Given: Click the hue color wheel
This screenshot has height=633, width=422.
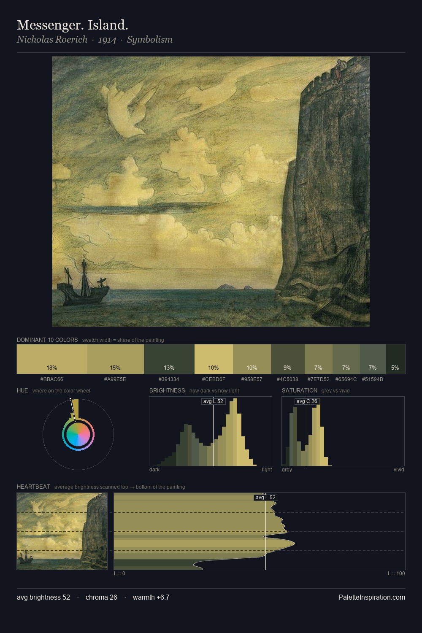Looking at the screenshot, I should pyautogui.click(x=78, y=434).
